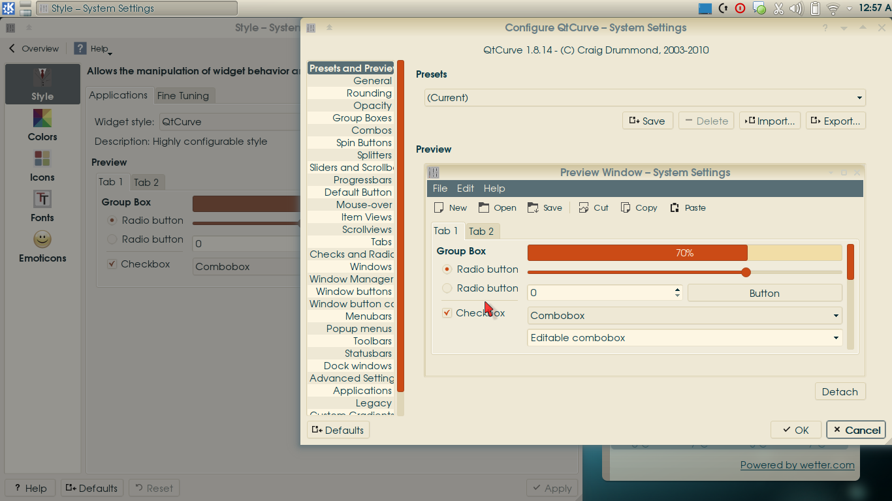Click the category list scrollbar
This screenshot has width=892, height=501.
[400, 226]
